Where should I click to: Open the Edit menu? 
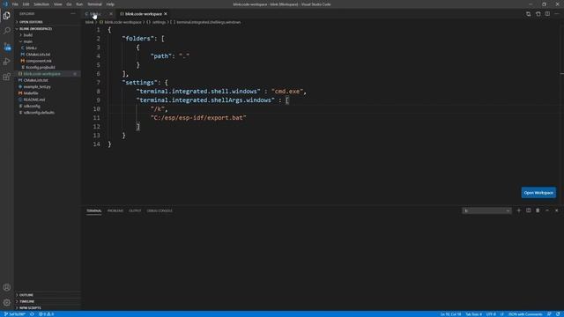pos(26,4)
